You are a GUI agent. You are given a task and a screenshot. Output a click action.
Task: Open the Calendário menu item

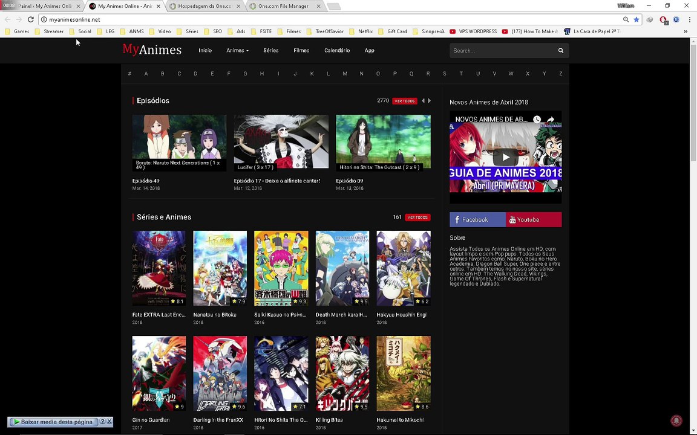pos(337,51)
